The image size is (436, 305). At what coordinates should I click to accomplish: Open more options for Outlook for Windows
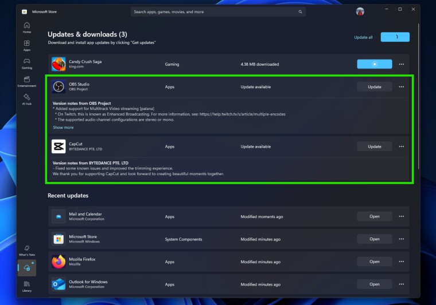[x=401, y=284]
